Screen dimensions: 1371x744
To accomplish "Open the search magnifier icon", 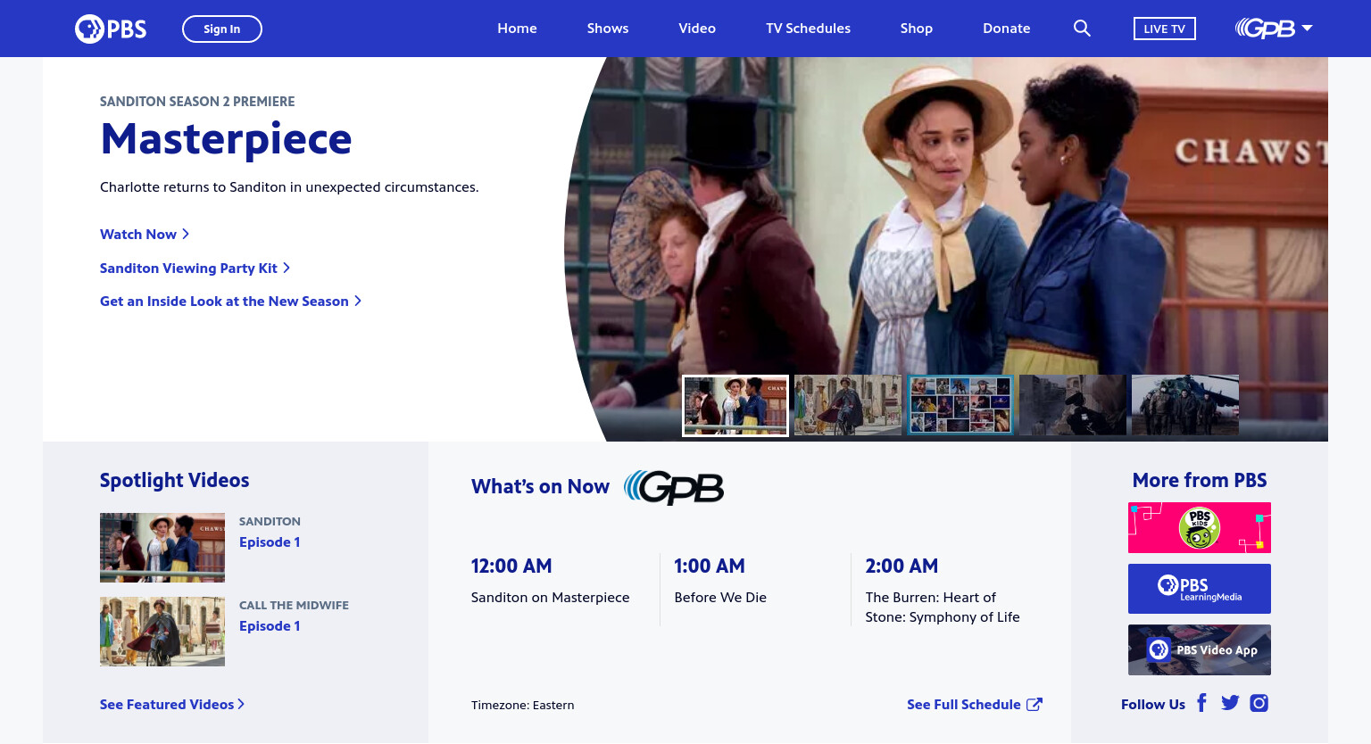I will click(1082, 29).
